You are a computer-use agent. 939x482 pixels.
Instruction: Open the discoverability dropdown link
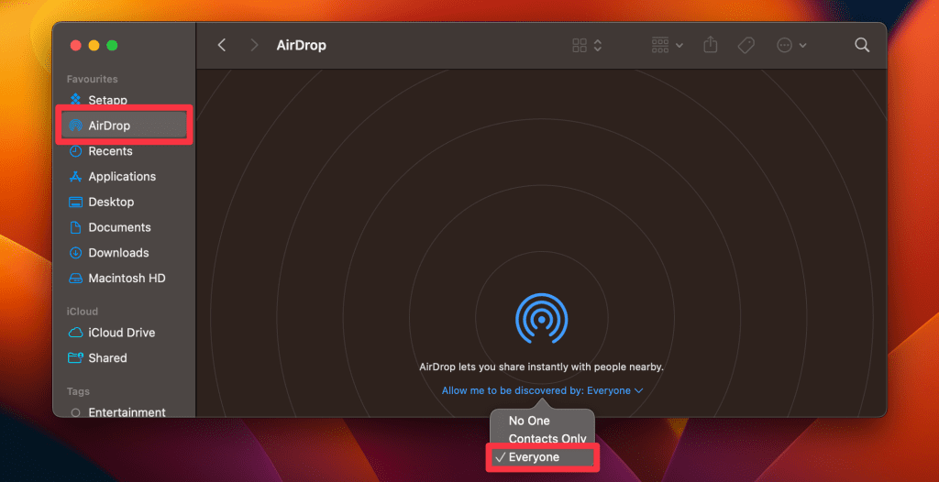point(542,390)
